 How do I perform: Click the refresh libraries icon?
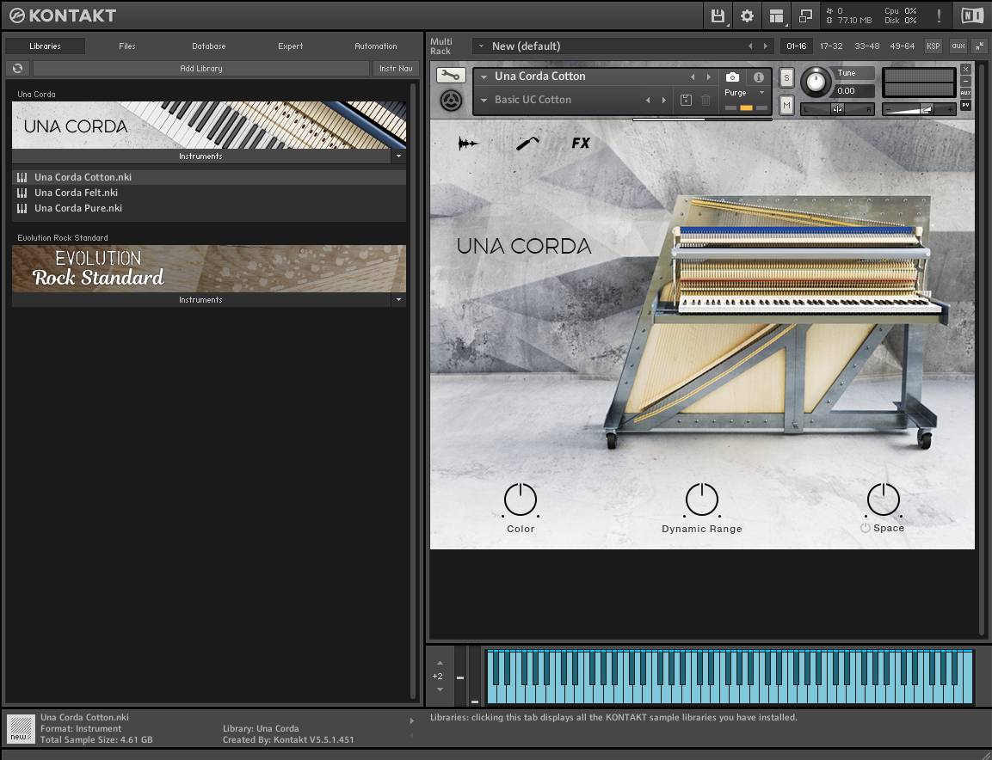point(18,68)
